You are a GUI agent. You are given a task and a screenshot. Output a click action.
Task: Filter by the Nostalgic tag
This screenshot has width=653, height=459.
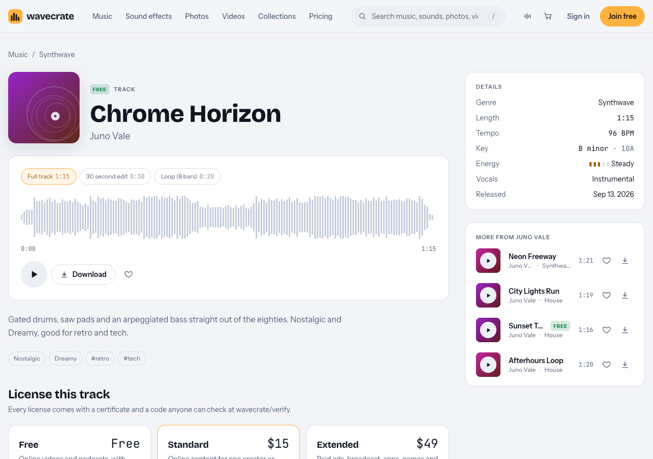coord(27,359)
